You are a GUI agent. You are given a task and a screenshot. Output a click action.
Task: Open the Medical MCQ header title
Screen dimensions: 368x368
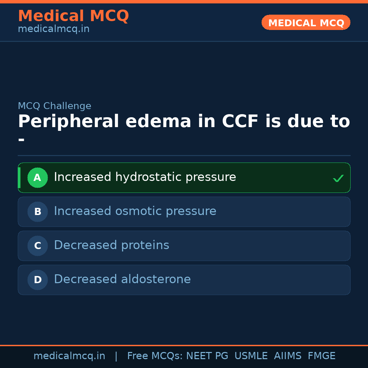point(73,16)
